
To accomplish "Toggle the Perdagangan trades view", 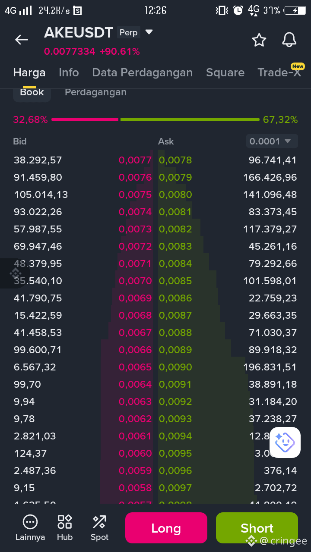I will [x=95, y=92].
